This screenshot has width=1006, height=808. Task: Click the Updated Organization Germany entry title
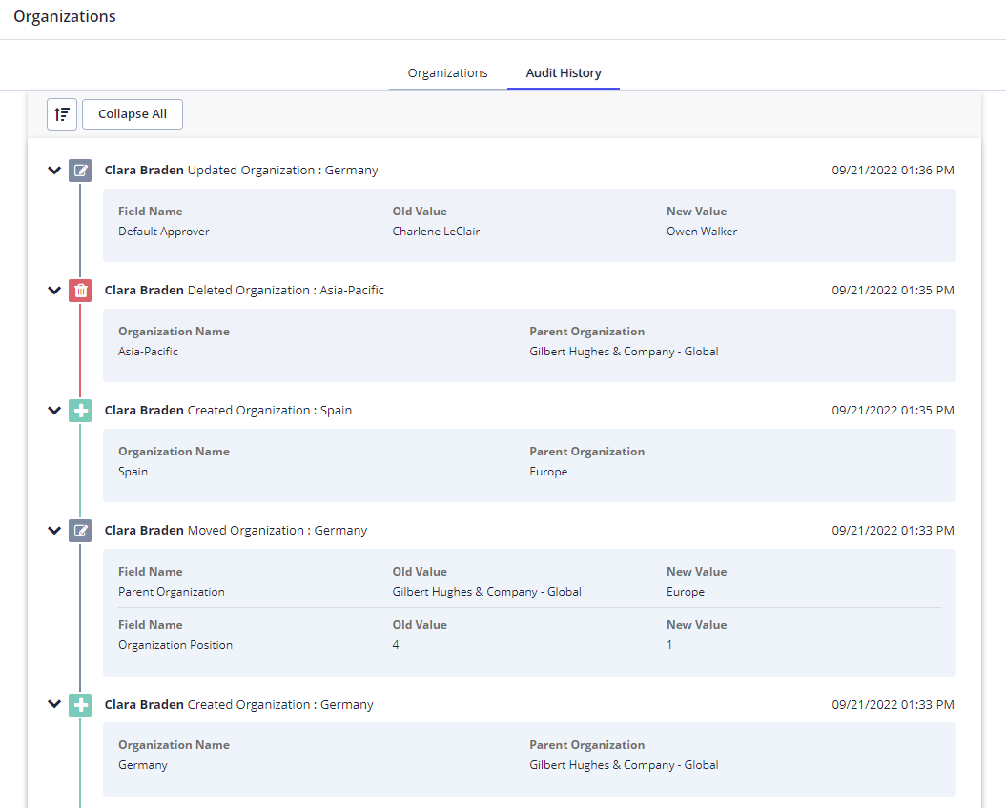click(241, 170)
